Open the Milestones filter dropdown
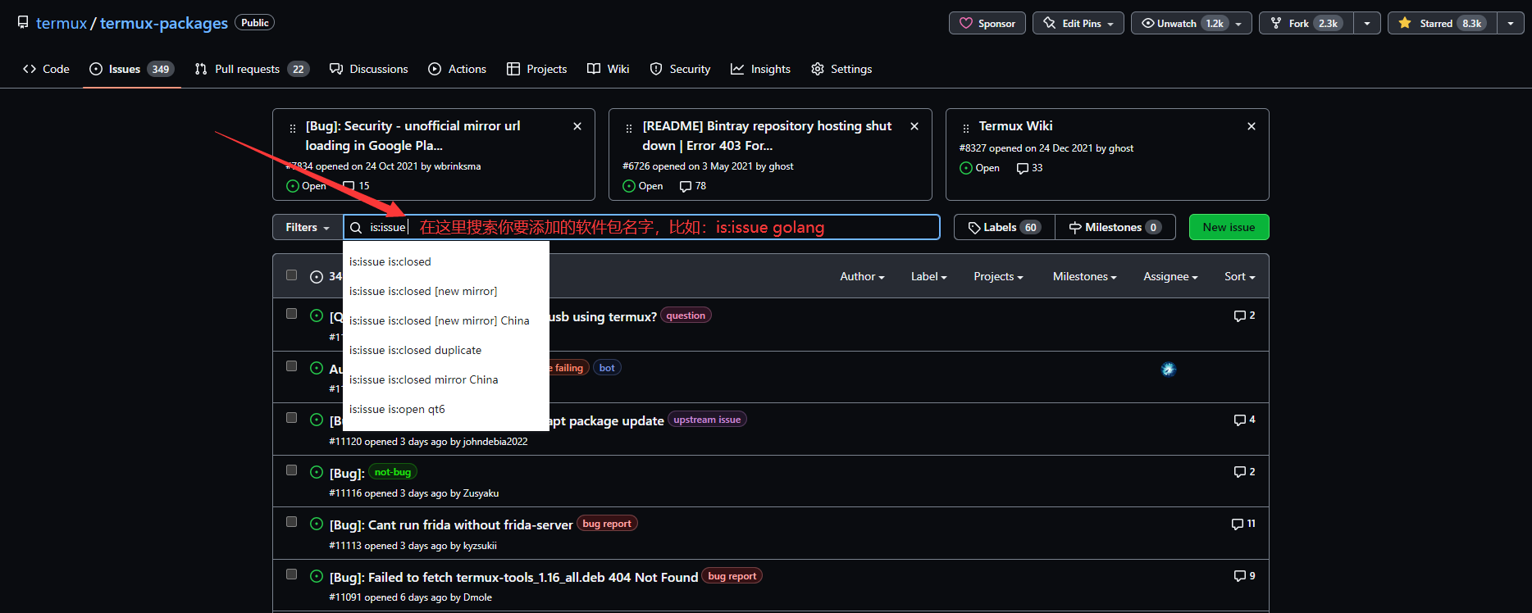The height and width of the screenshot is (613, 1532). [x=1084, y=276]
